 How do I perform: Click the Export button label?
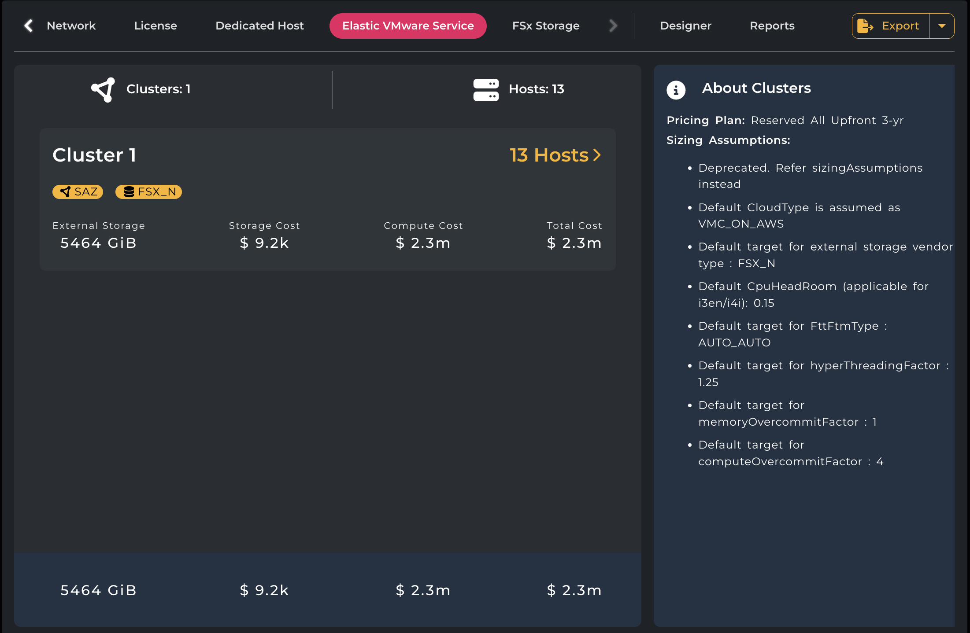coord(900,26)
